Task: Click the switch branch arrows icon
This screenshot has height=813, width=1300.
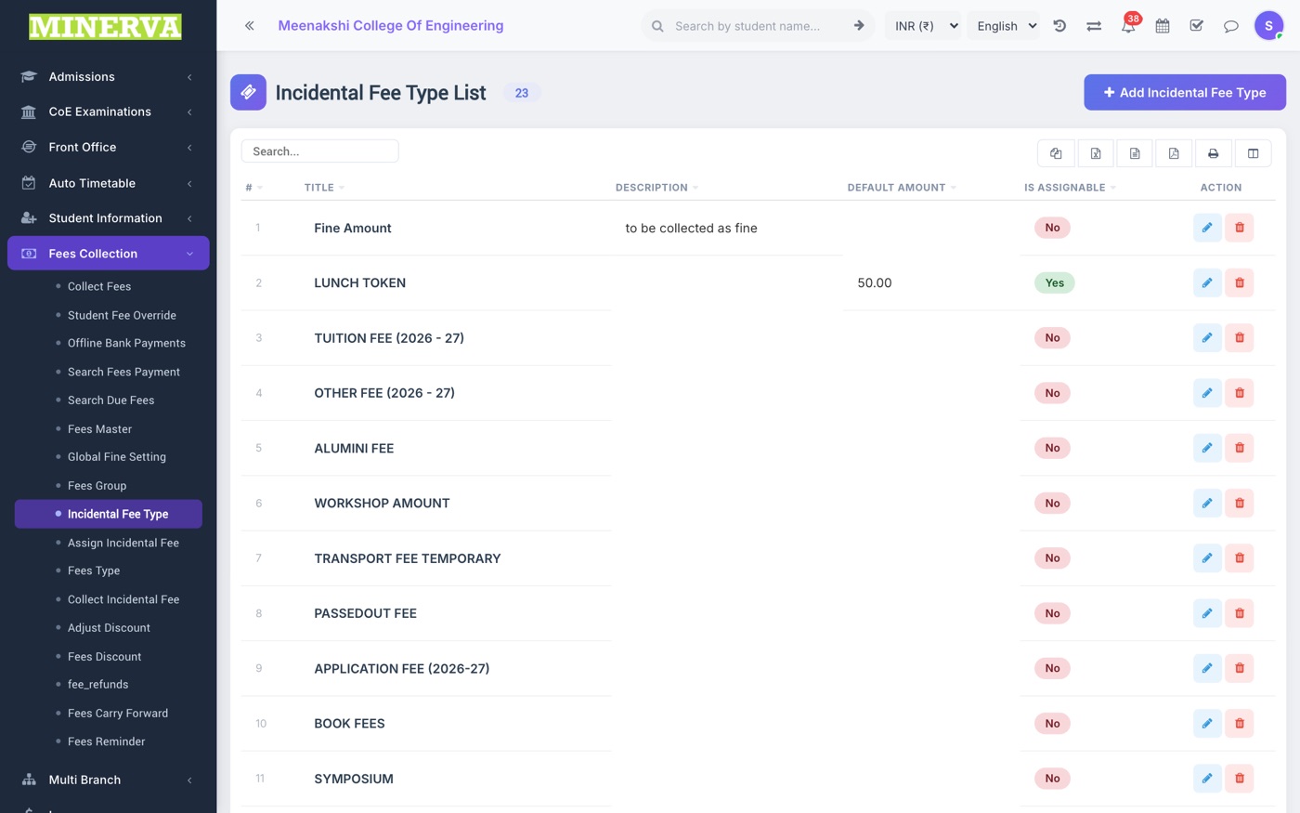Action: (1094, 26)
